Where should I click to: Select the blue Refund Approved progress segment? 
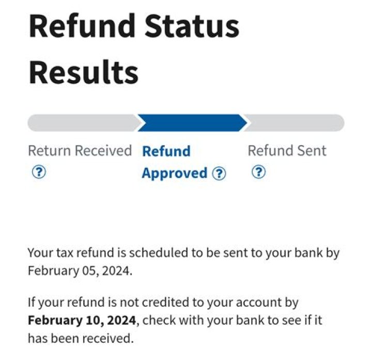[x=191, y=123]
